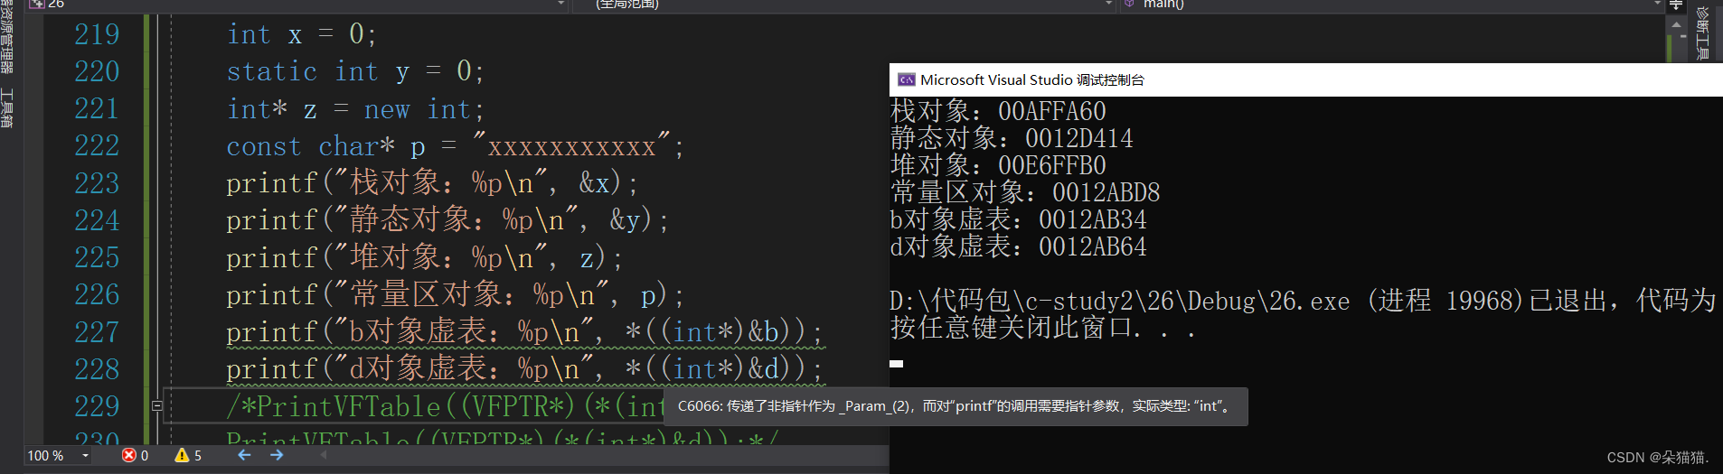Open the project 26 navigation dropdown
This screenshot has height=474, width=1723.
click(x=561, y=4)
